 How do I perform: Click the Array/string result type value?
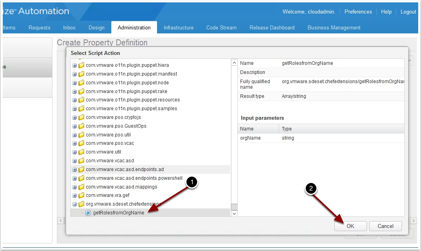coord(294,96)
